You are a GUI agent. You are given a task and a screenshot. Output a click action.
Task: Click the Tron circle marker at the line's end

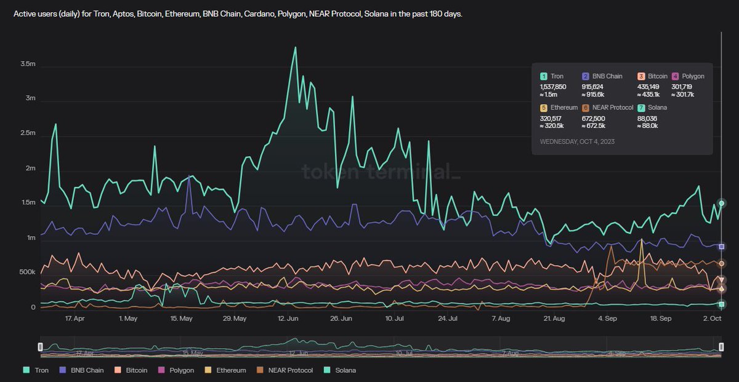click(722, 203)
